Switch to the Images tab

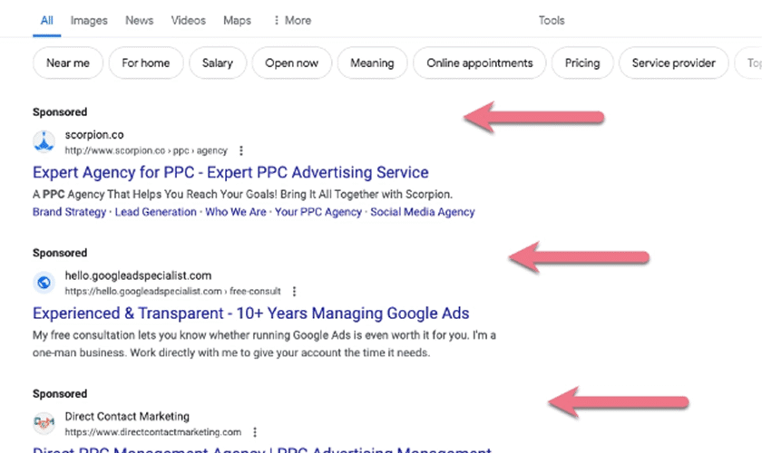tap(89, 20)
